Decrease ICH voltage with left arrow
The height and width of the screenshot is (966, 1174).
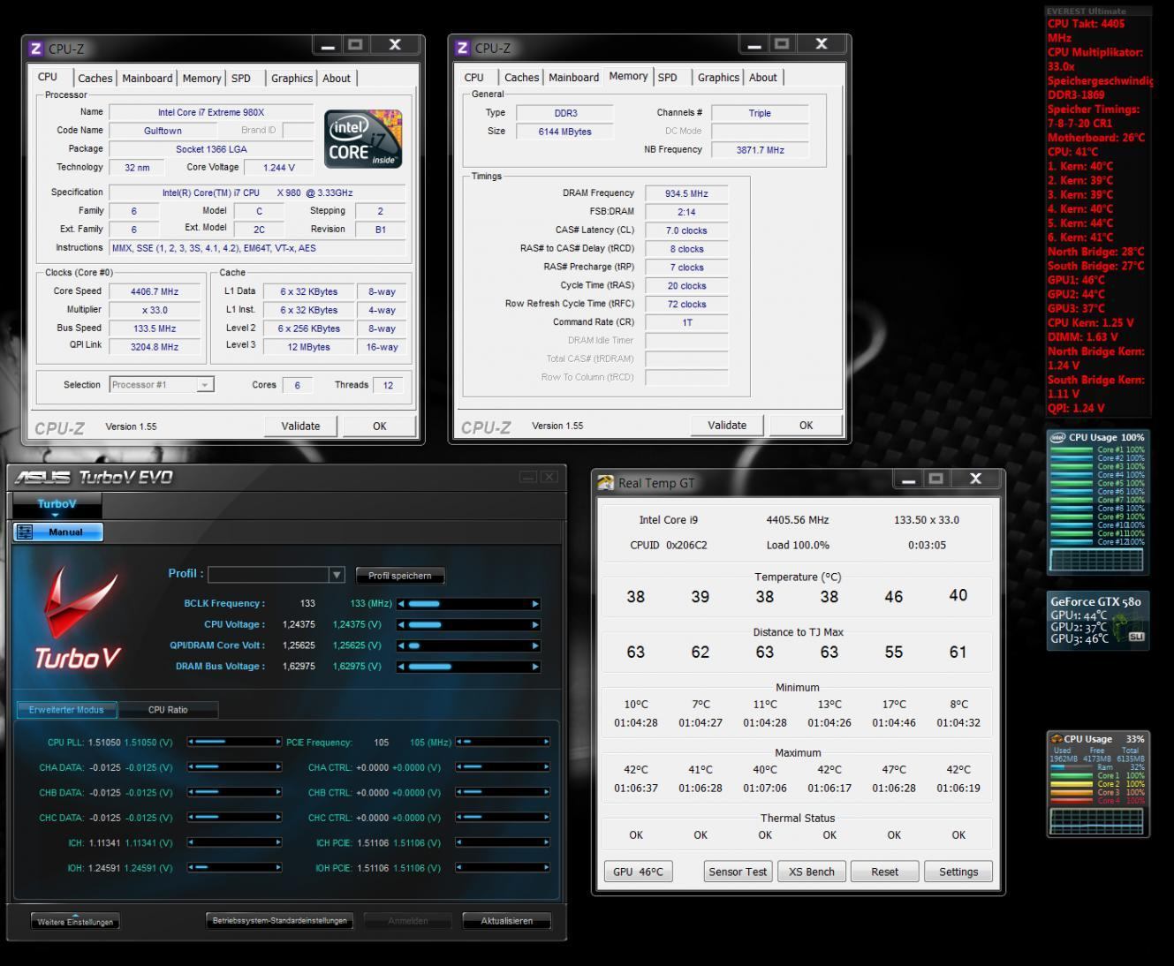click(192, 843)
